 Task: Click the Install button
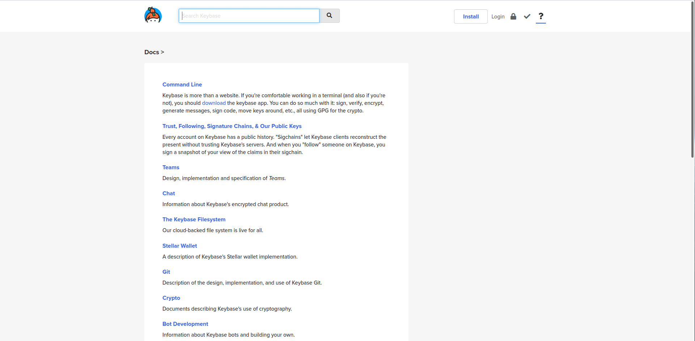pyautogui.click(x=471, y=17)
